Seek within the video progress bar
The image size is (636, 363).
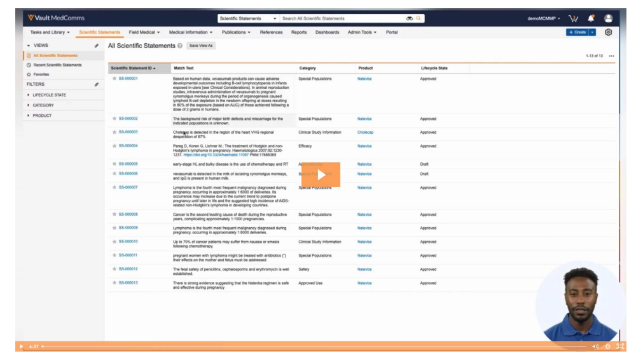coord(314,346)
